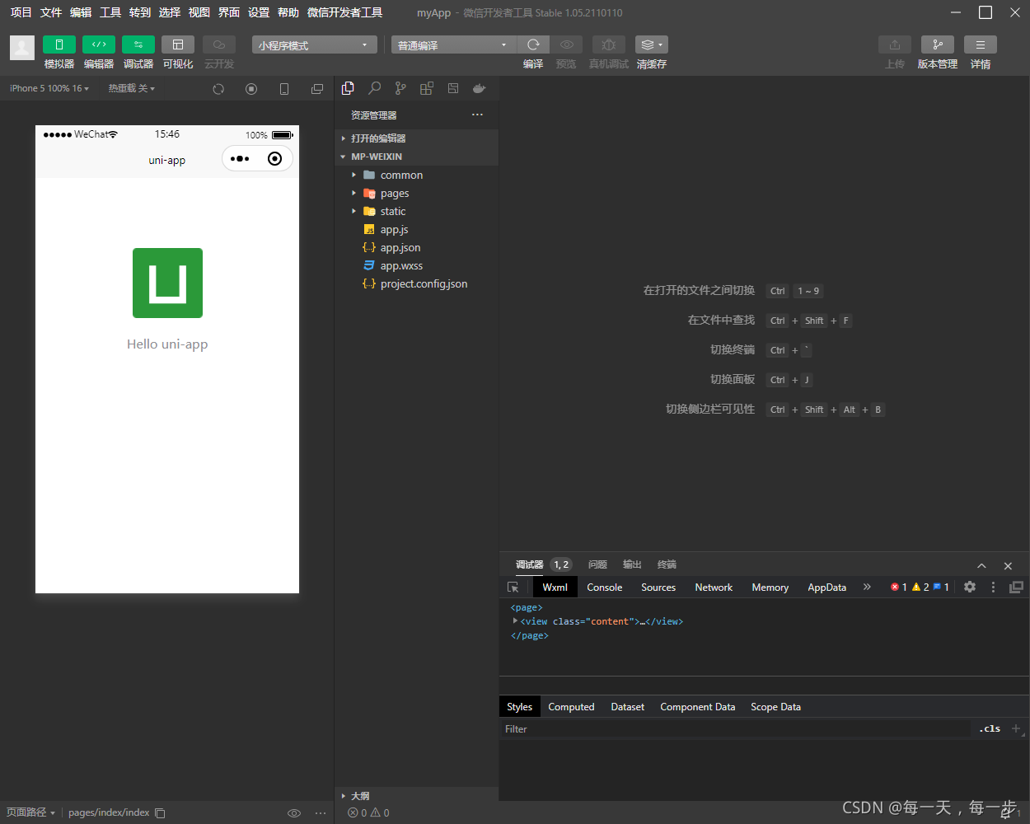Click the simulator stop record icon
This screenshot has height=824, width=1030.
(x=251, y=89)
